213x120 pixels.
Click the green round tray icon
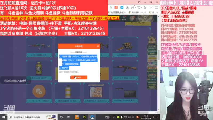point(118,117)
